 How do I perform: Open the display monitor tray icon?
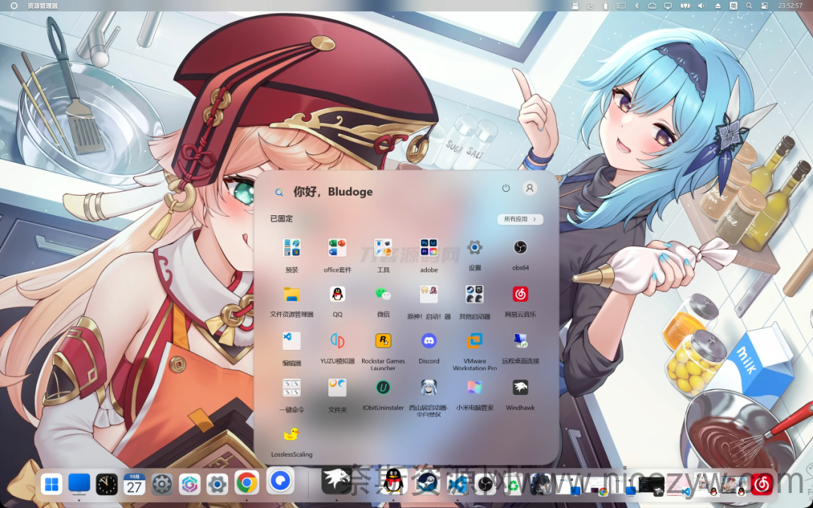[668, 6]
